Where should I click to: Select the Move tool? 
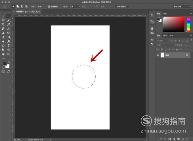[3, 16]
